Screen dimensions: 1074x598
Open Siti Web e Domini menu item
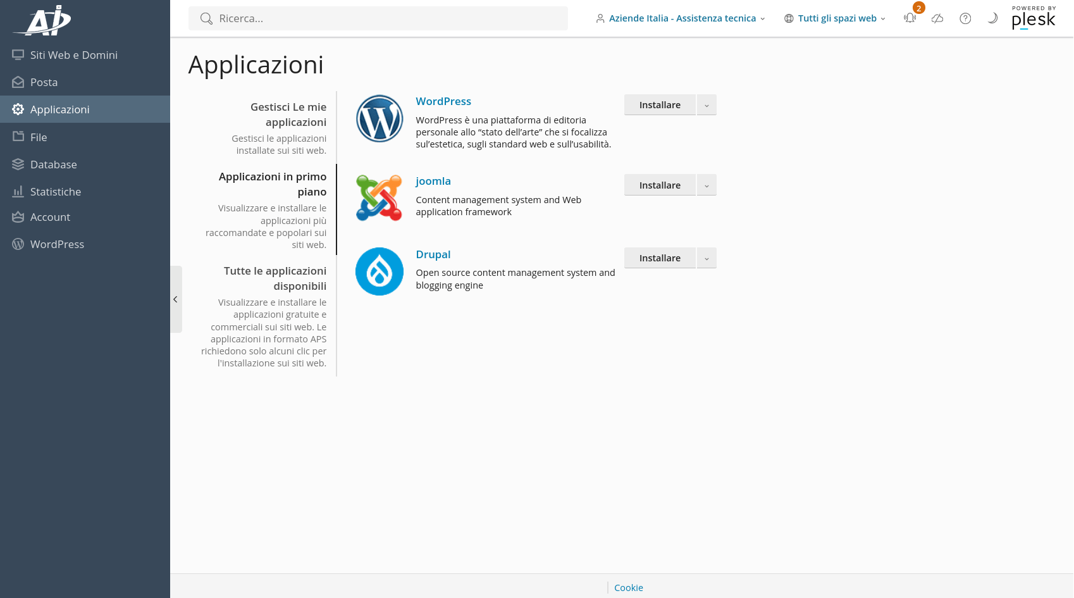click(x=85, y=55)
